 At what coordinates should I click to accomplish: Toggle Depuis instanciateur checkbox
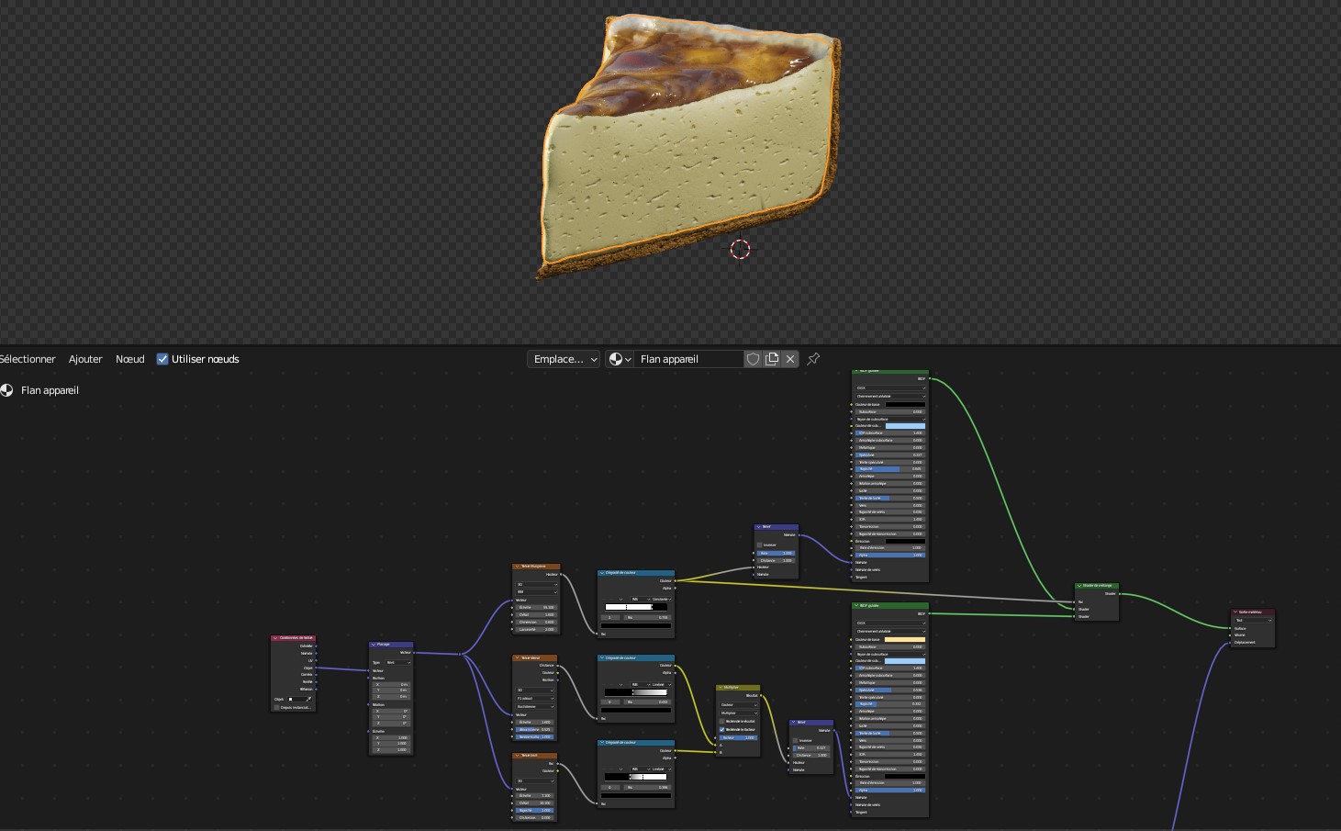click(276, 707)
